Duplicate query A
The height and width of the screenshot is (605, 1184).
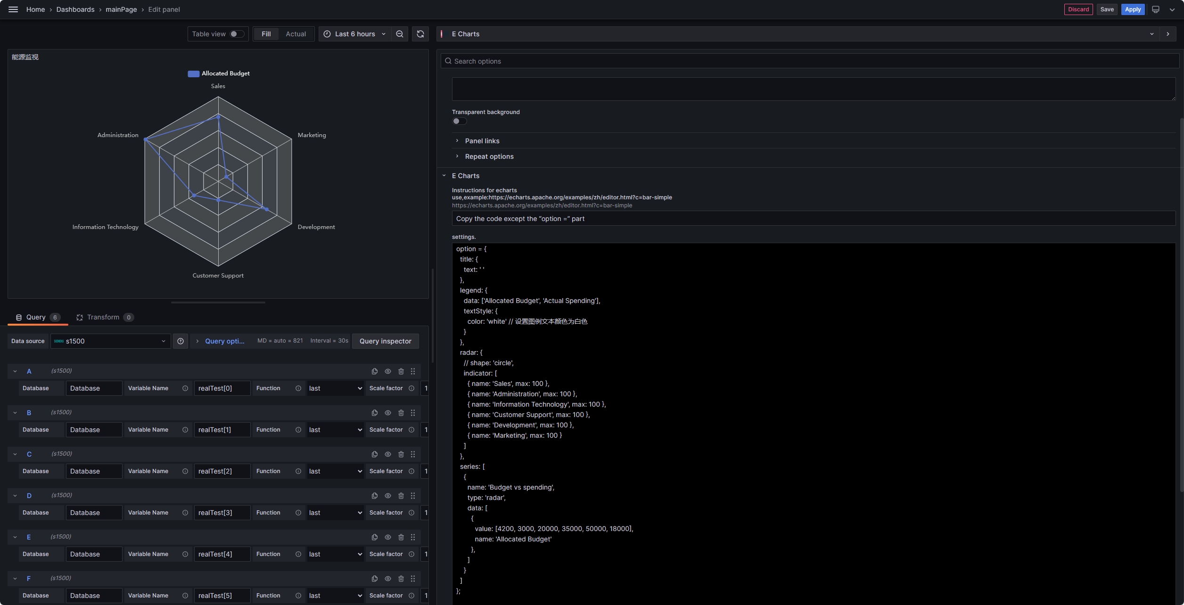coord(375,371)
